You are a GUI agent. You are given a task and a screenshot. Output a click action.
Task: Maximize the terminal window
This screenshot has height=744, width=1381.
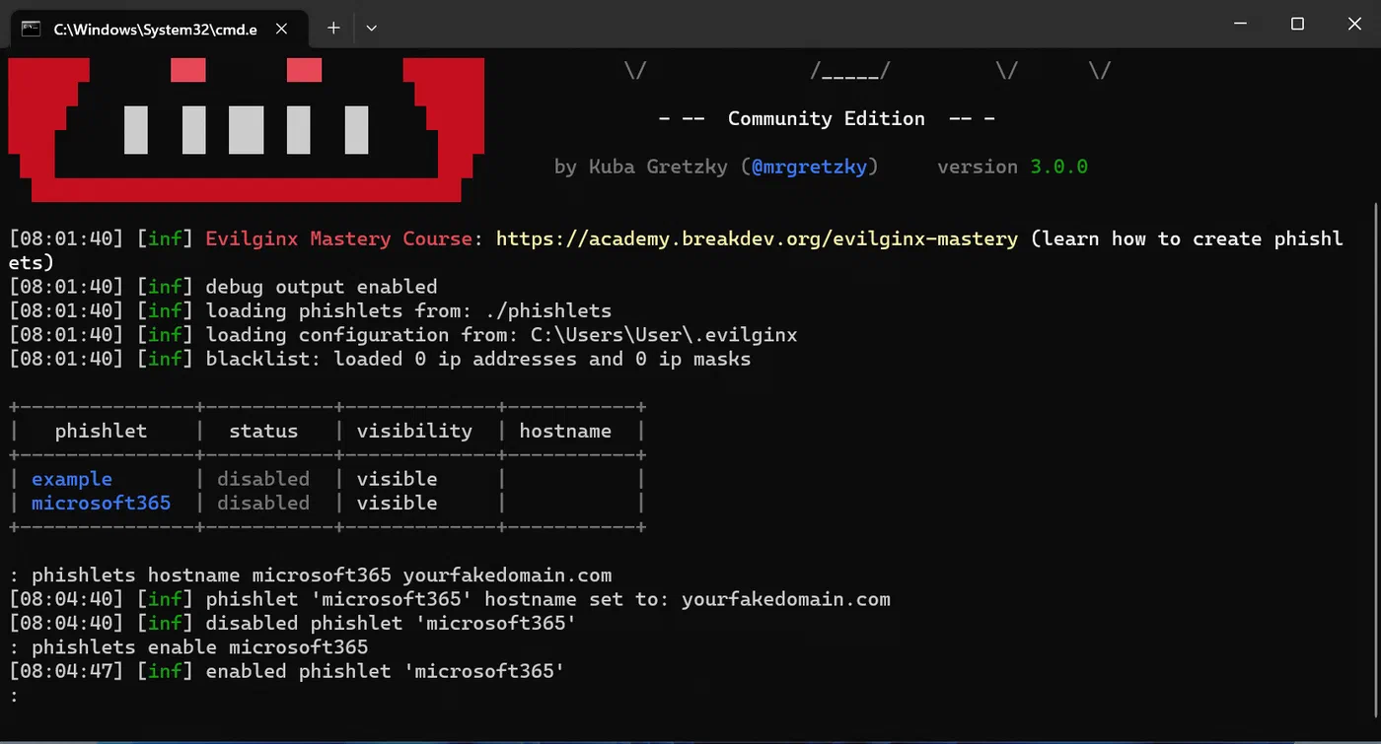1298,24
